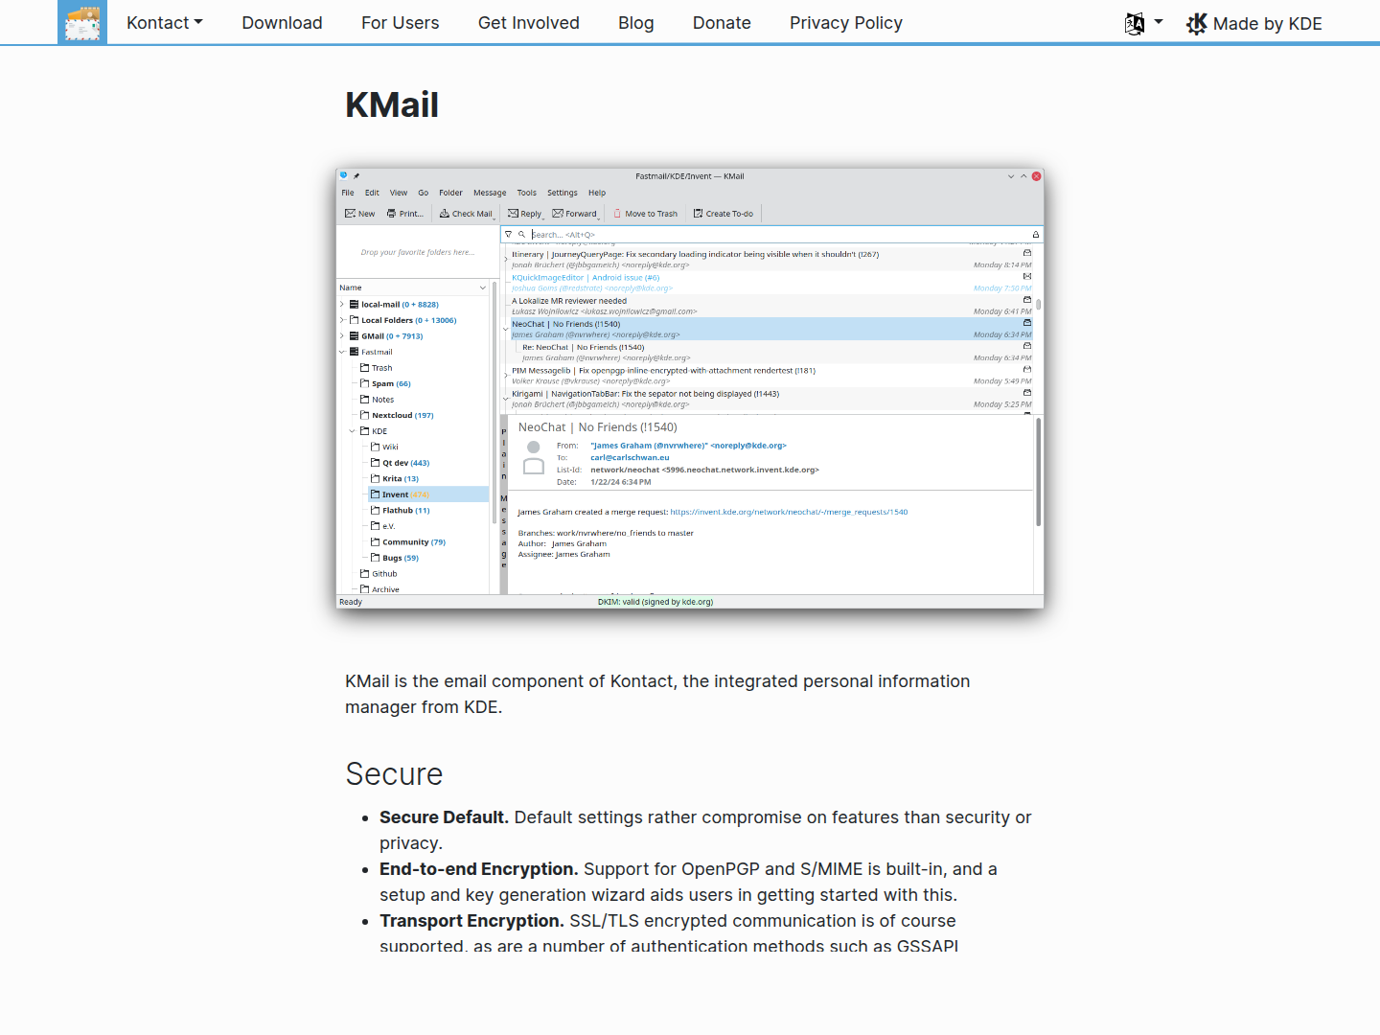Select the Nextcloud (197) folder
Image resolution: width=1380 pixels, height=1035 pixels.
(397, 415)
